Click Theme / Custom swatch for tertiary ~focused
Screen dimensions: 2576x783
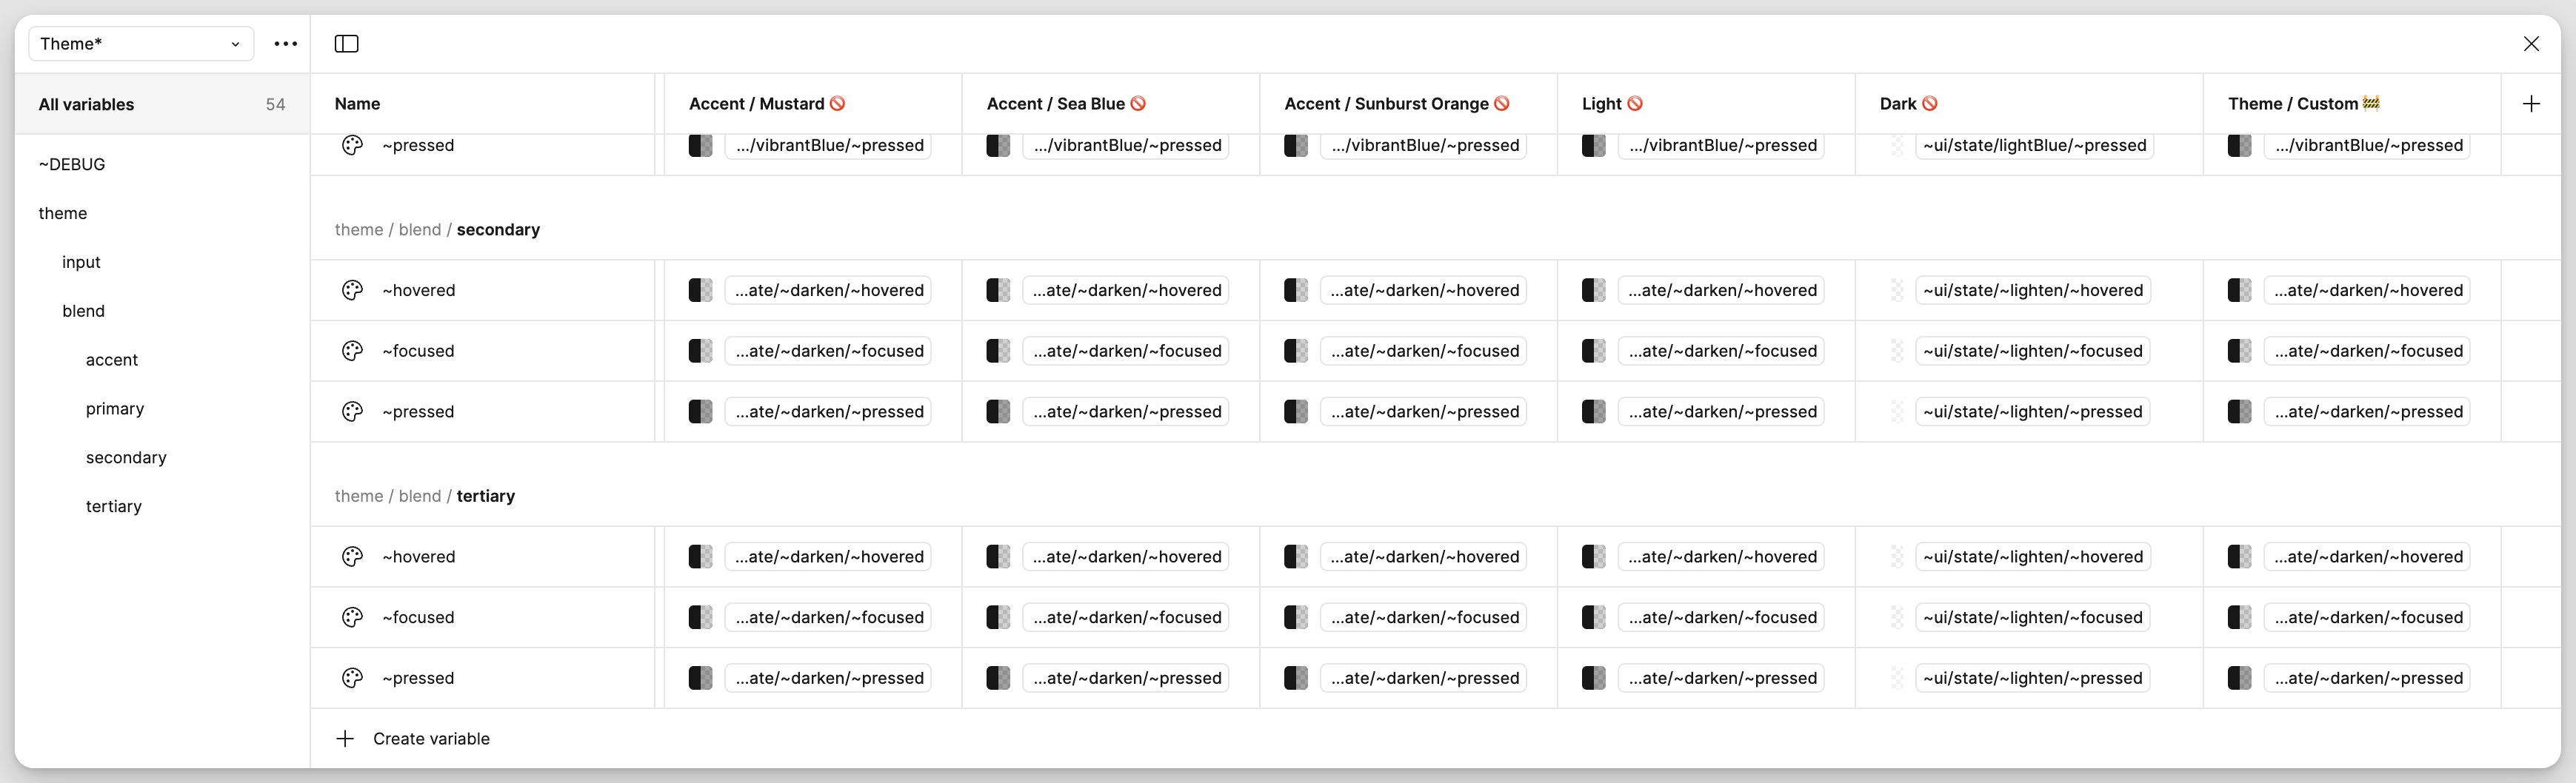coord(2240,617)
